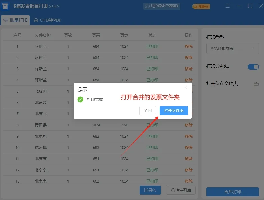Screen dimensions: 264x200
Task: Click the 页高 column header
Action: (96, 35)
